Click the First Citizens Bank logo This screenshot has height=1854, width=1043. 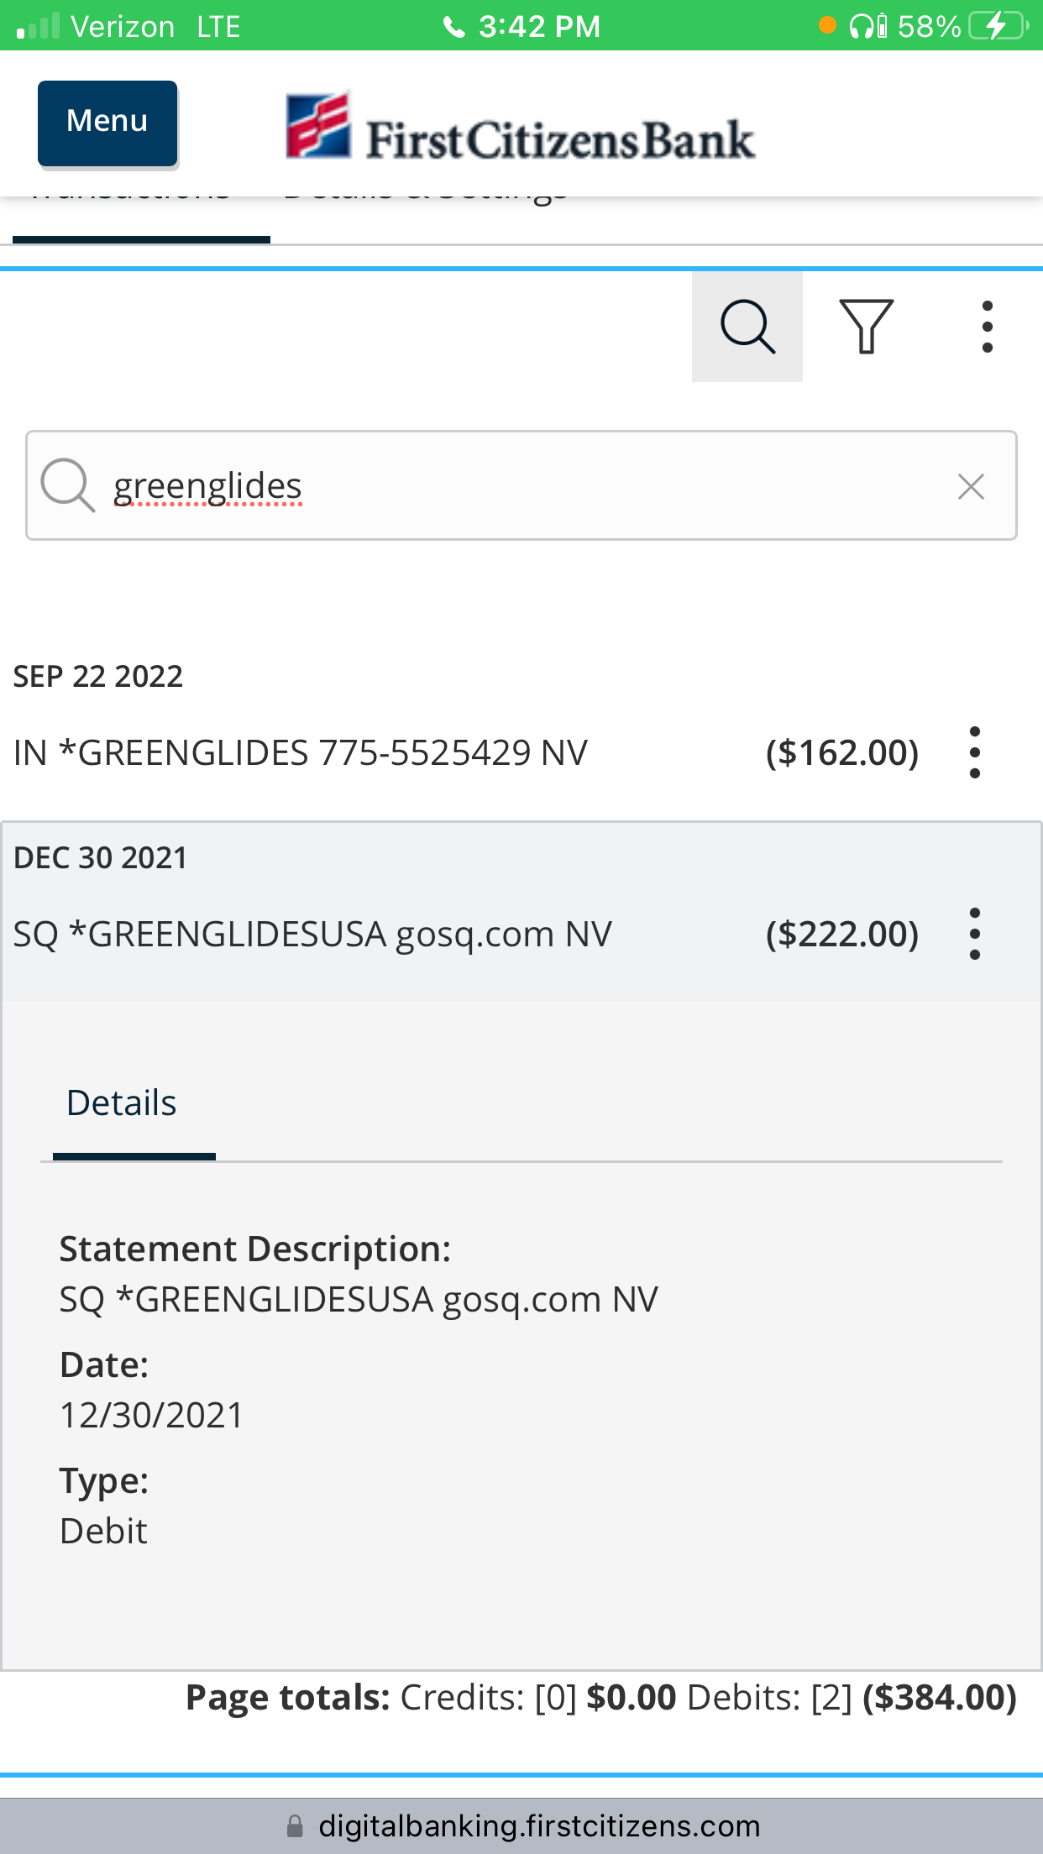tap(521, 128)
